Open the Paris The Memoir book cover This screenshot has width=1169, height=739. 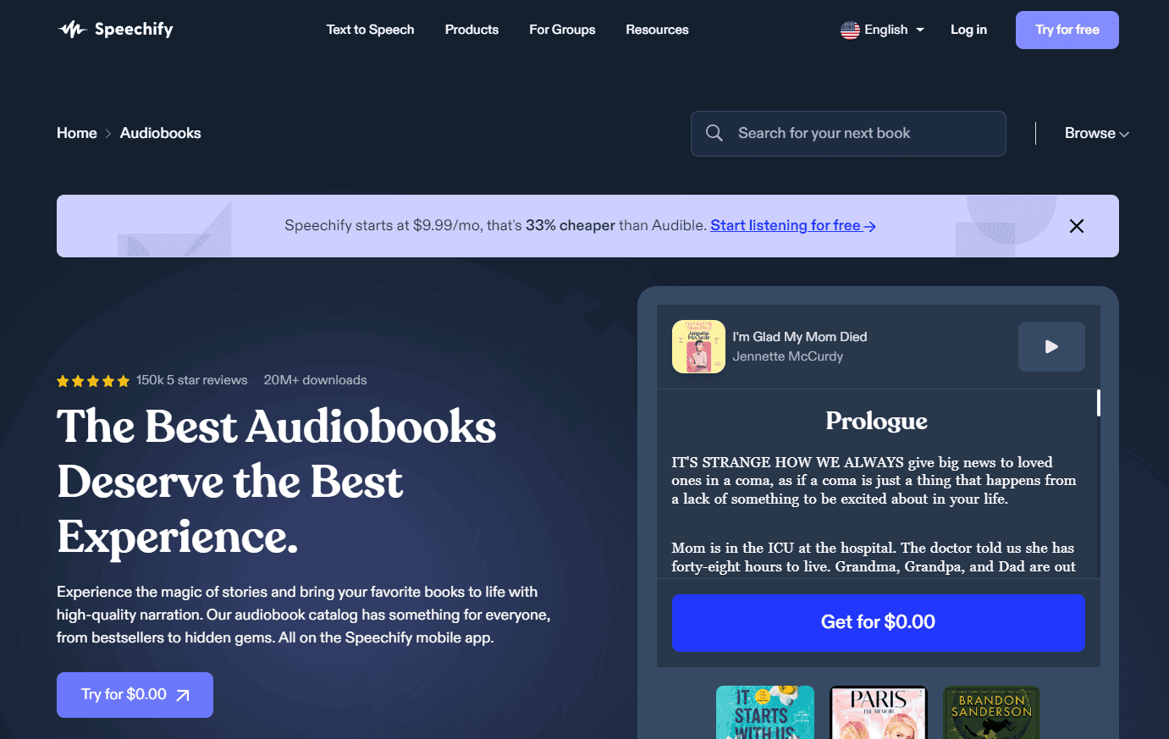[878, 712]
